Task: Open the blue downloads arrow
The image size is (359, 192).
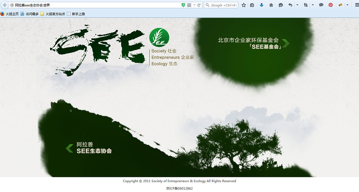Action: [x=262, y=5]
